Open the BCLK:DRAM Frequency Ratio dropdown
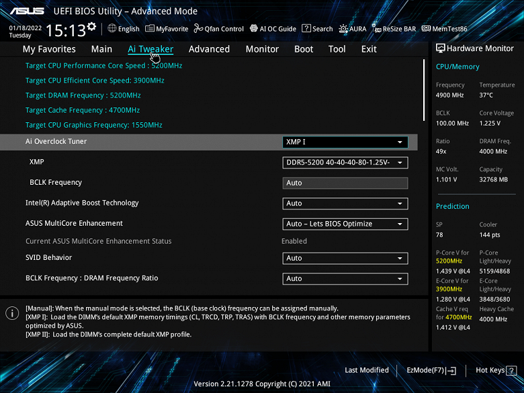 pyautogui.click(x=345, y=279)
